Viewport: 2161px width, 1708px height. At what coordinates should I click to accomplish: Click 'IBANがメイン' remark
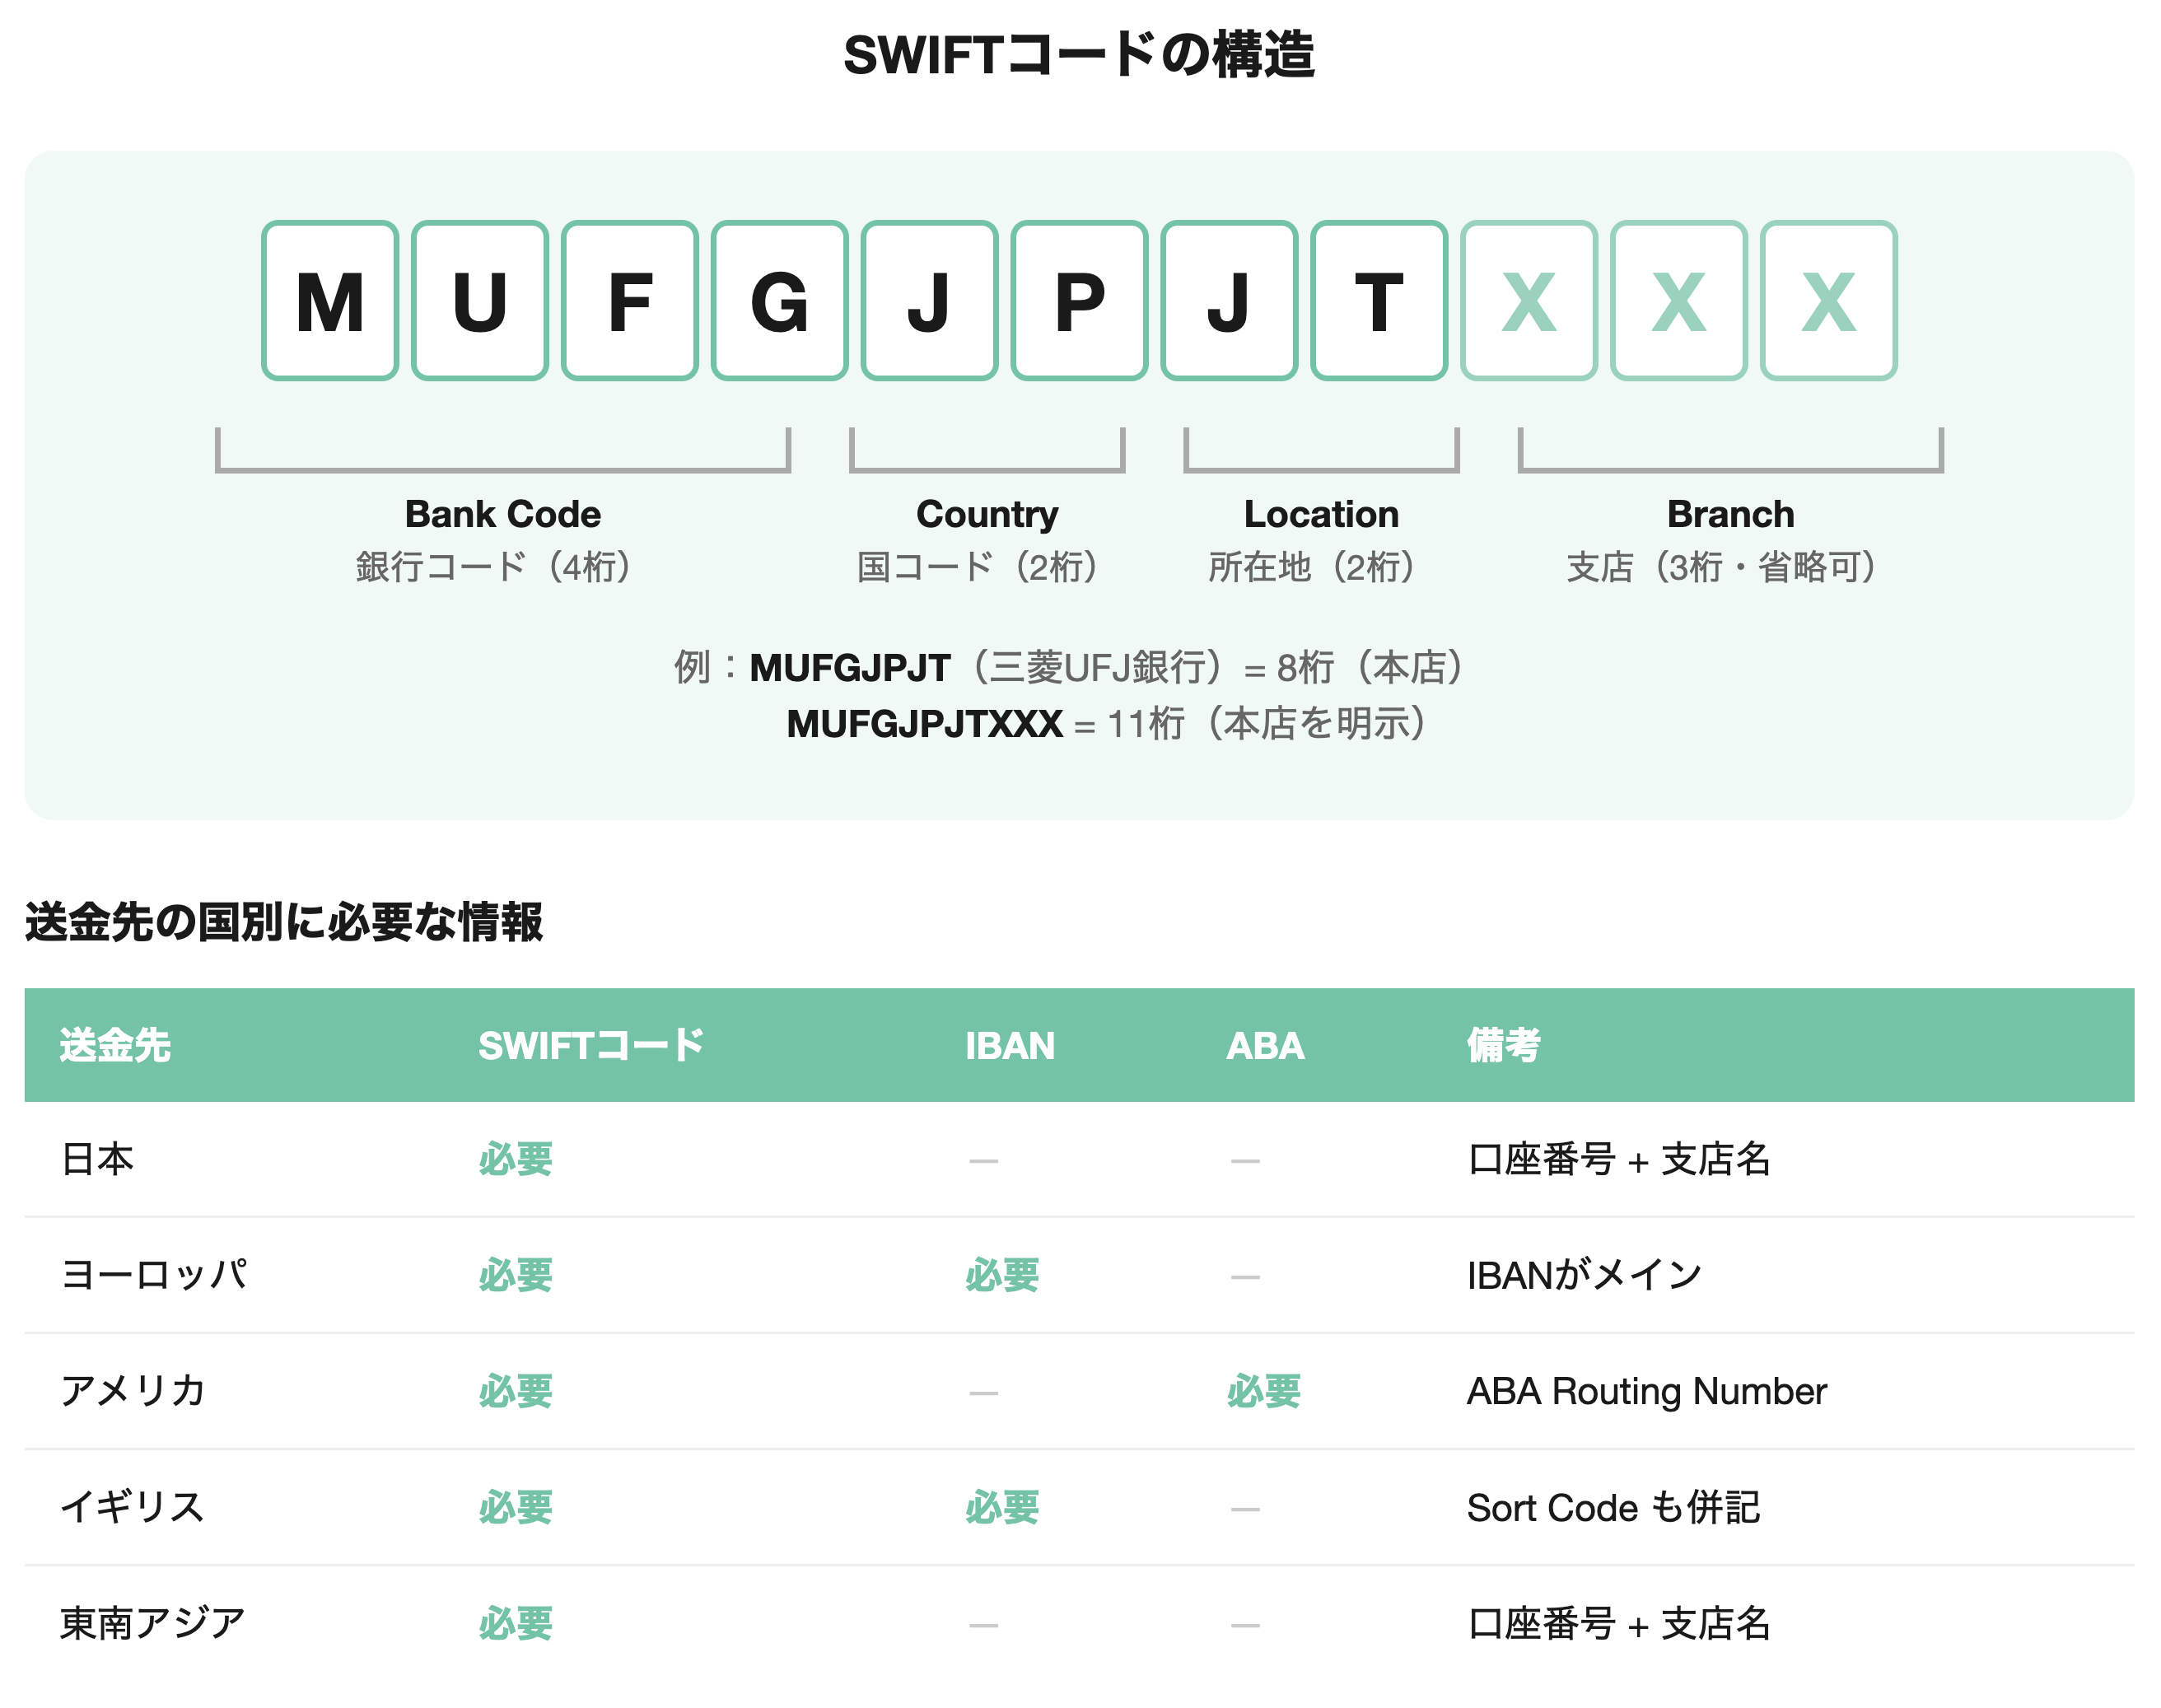pyautogui.click(x=1585, y=1275)
